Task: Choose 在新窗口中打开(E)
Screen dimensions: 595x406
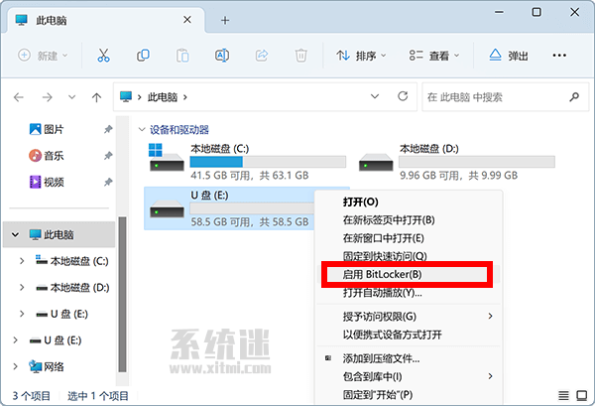Action: 408,238
